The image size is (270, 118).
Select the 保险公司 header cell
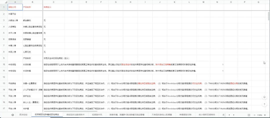coord(15,7)
